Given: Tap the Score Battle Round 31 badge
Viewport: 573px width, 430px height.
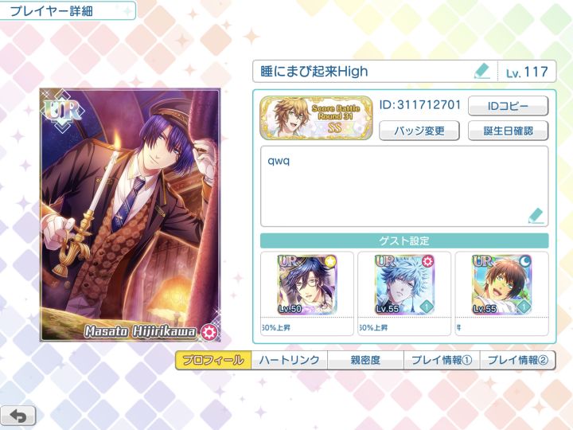Looking at the screenshot, I should point(316,118).
